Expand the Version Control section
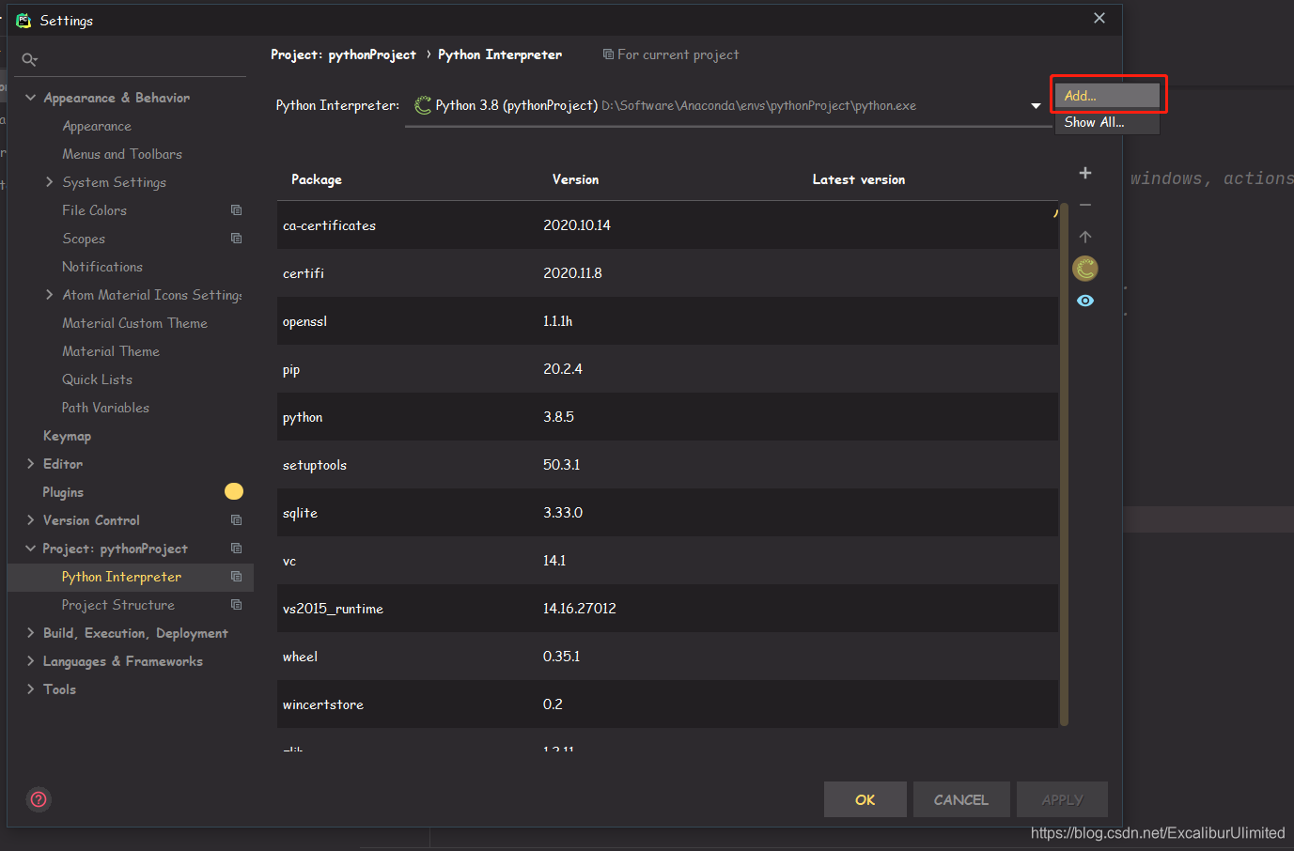 [x=30, y=520]
